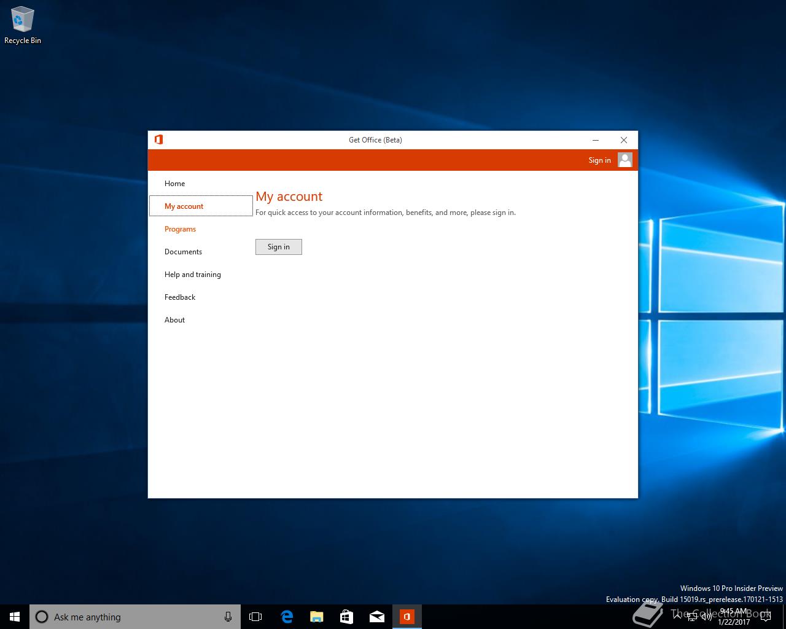Click the 'My account' heading
Image resolution: width=786 pixels, height=629 pixels.
(289, 197)
